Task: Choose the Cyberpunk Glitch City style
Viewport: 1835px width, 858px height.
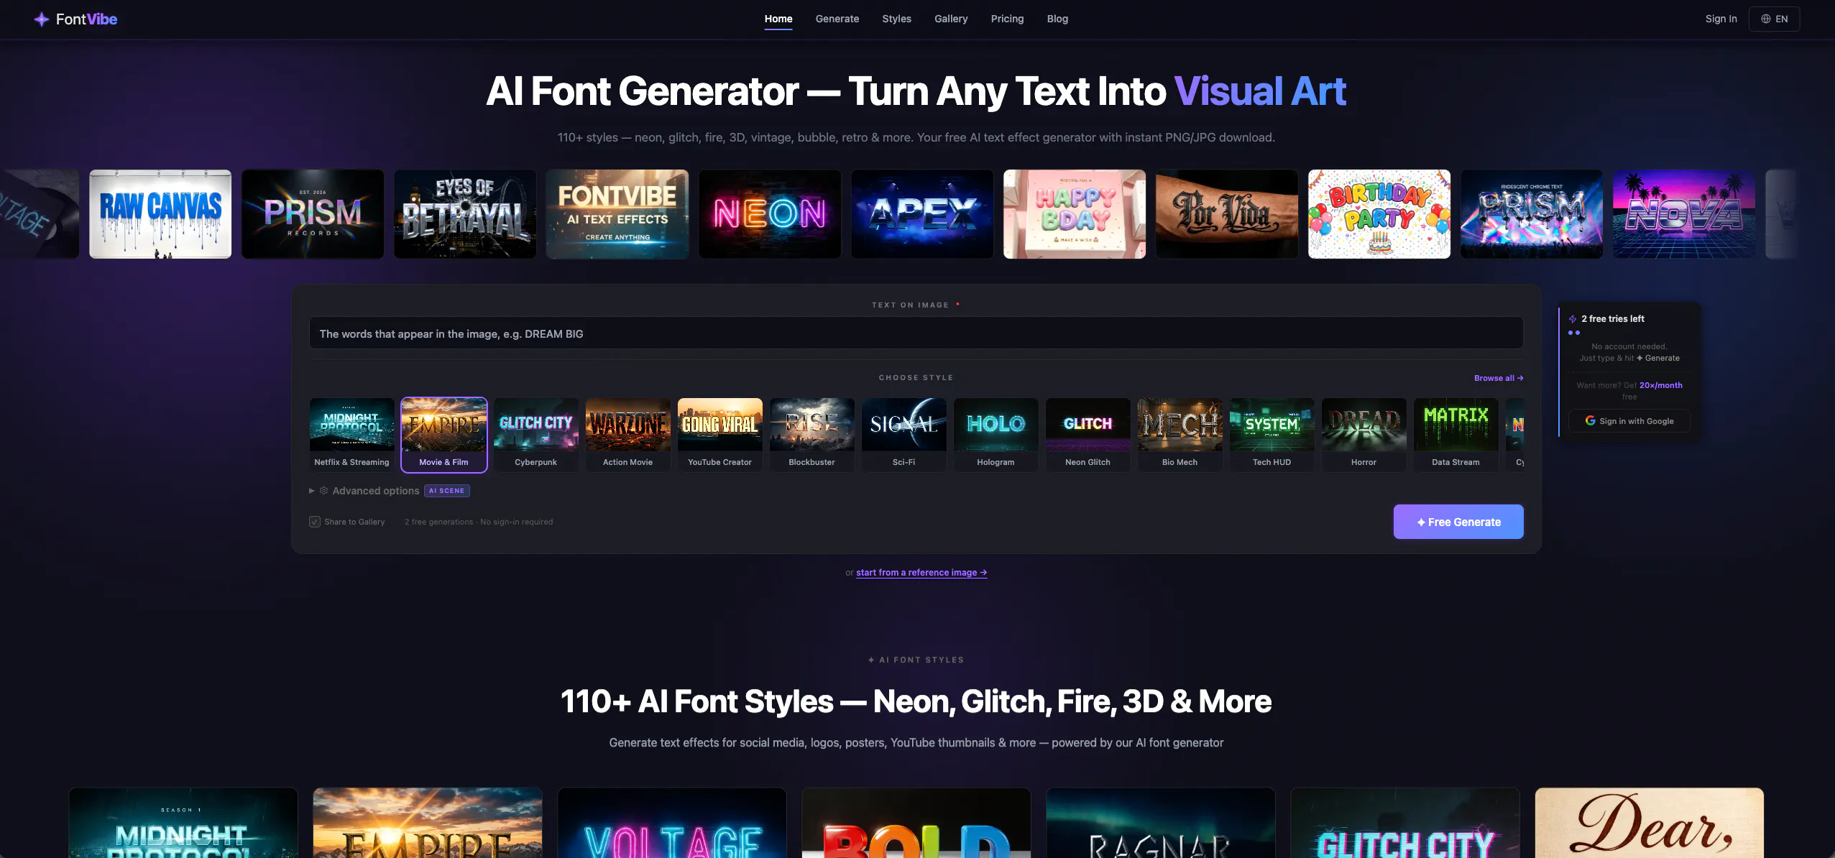Action: pos(535,435)
